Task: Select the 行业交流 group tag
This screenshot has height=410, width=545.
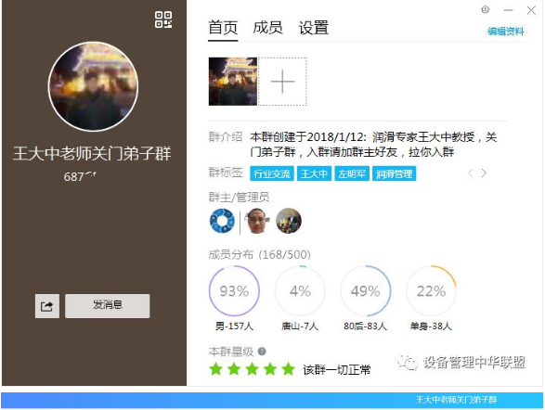Action: click(272, 173)
